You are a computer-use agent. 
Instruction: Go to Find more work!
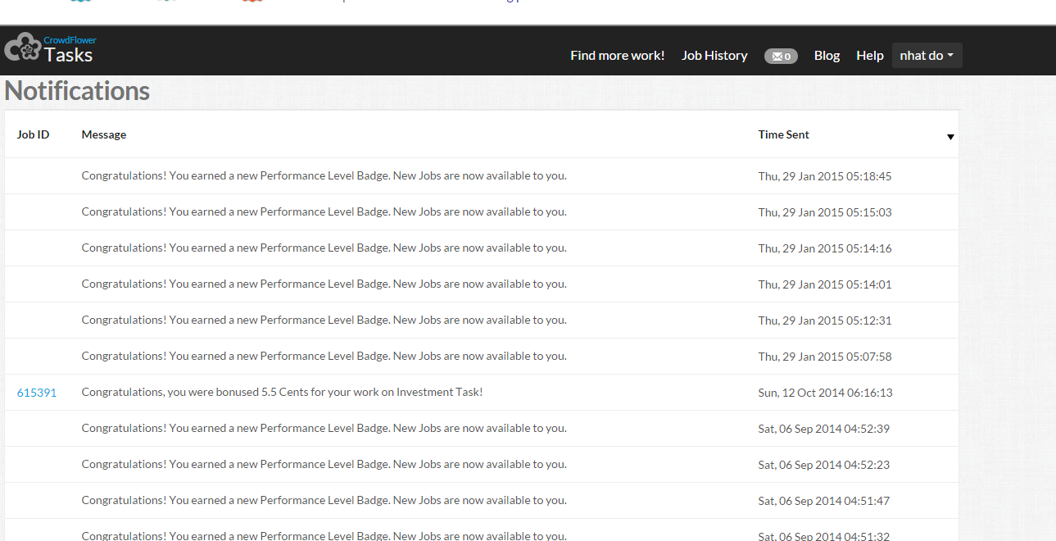tap(617, 56)
